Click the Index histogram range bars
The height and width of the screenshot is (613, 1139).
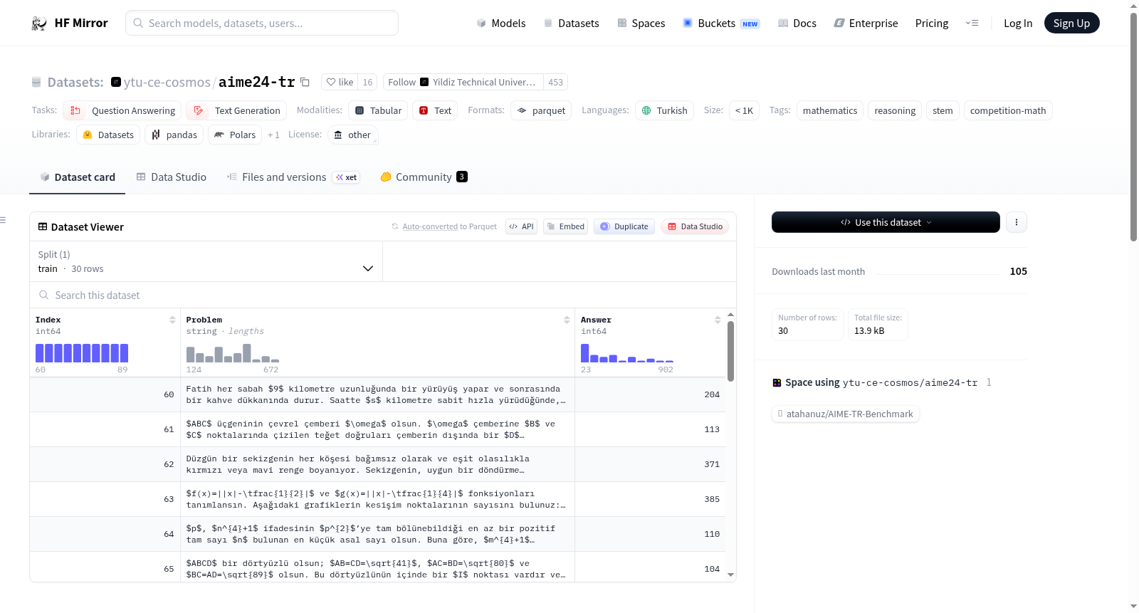82,353
